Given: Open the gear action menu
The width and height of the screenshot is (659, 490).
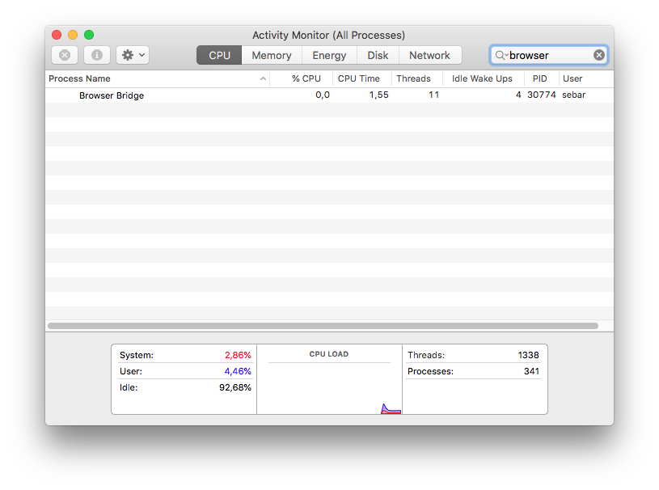Looking at the screenshot, I should coord(133,55).
